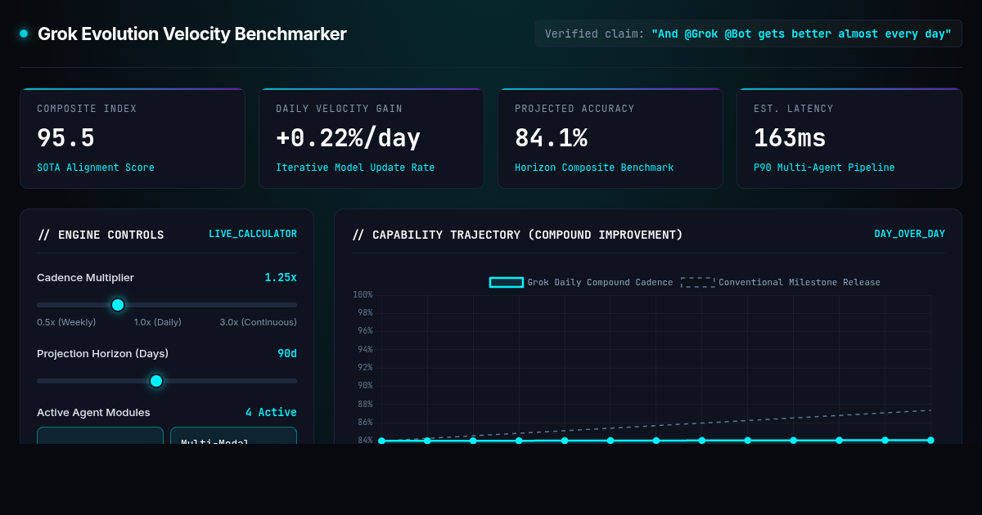Click the 90d projection horizon readout
The height and width of the screenshot is (515, 982).
287,353
